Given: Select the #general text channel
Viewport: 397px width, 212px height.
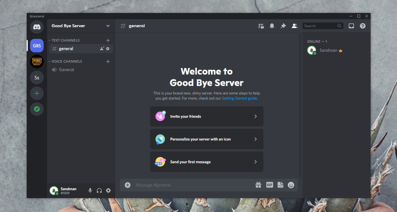Looking at the screenshot, I should pyautogui.click(x=66, y=48).
